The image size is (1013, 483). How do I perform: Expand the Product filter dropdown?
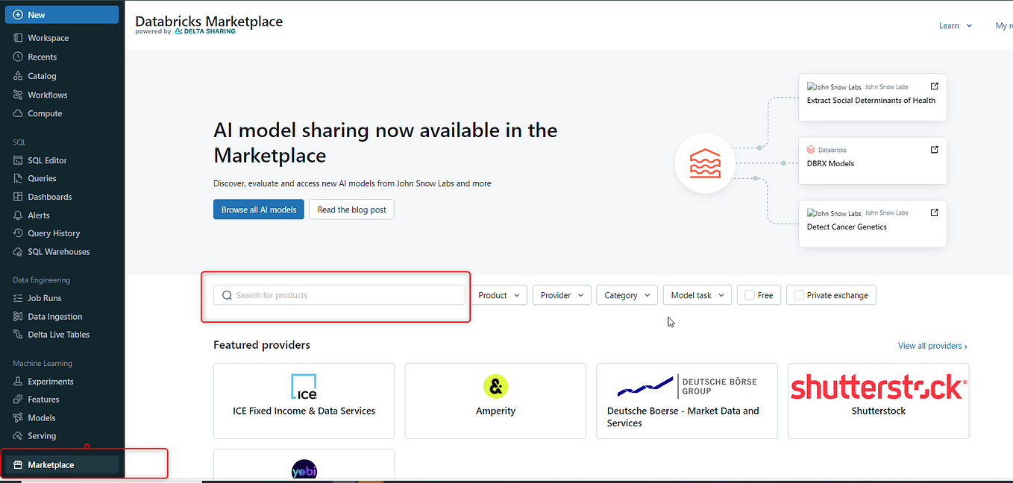point(499,295)
